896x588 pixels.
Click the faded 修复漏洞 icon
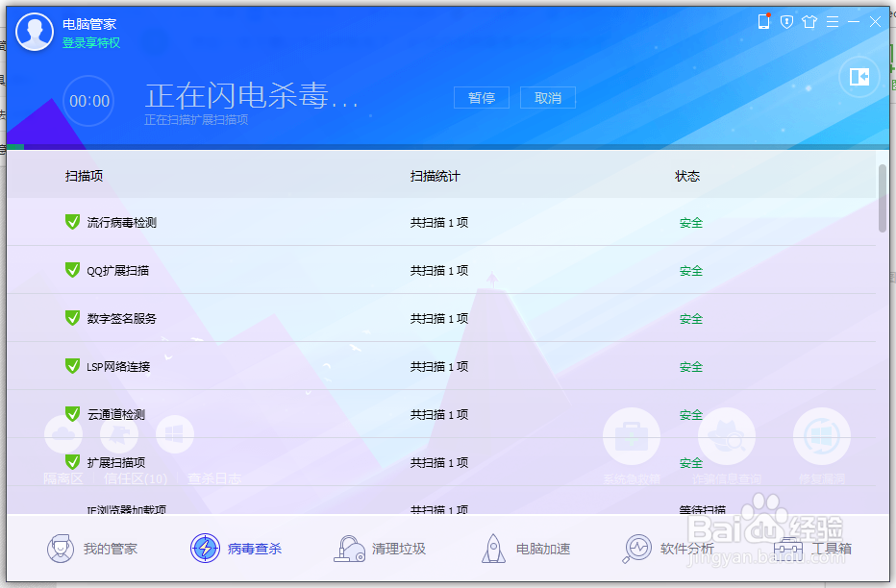pos(822,436)
